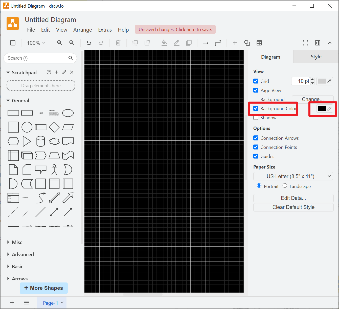Screen dimensions: 339x309
Task: Click the Edit Data... button
Action: (293, 198)
